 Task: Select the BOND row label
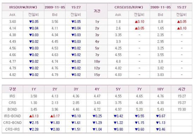click(x=12, y=110)
